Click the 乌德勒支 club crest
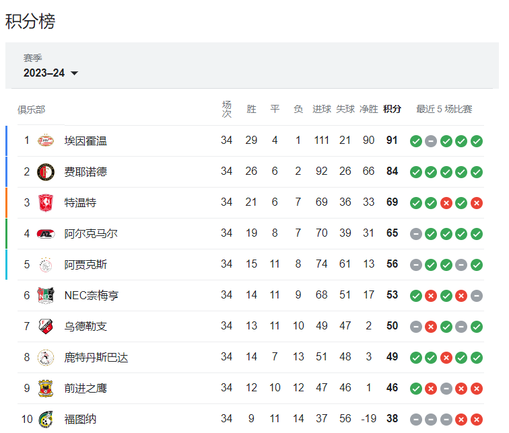 pyautogui.click(x=46, y=326)
